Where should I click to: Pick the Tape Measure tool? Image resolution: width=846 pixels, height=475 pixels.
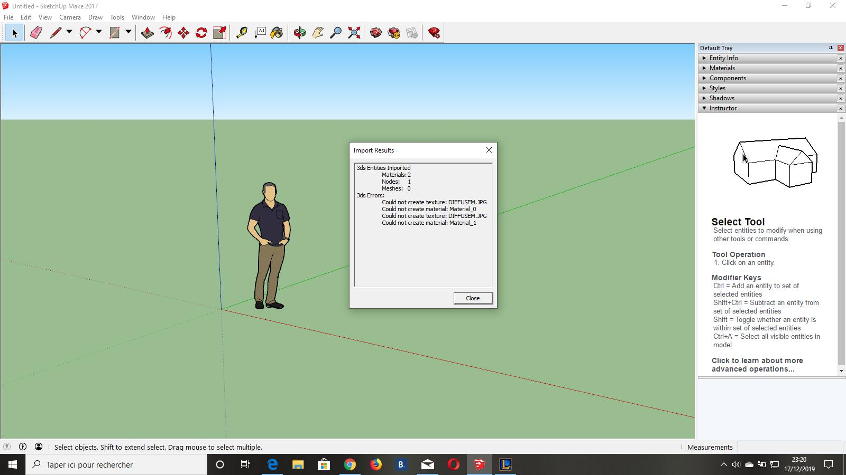(x=242, y=33)
